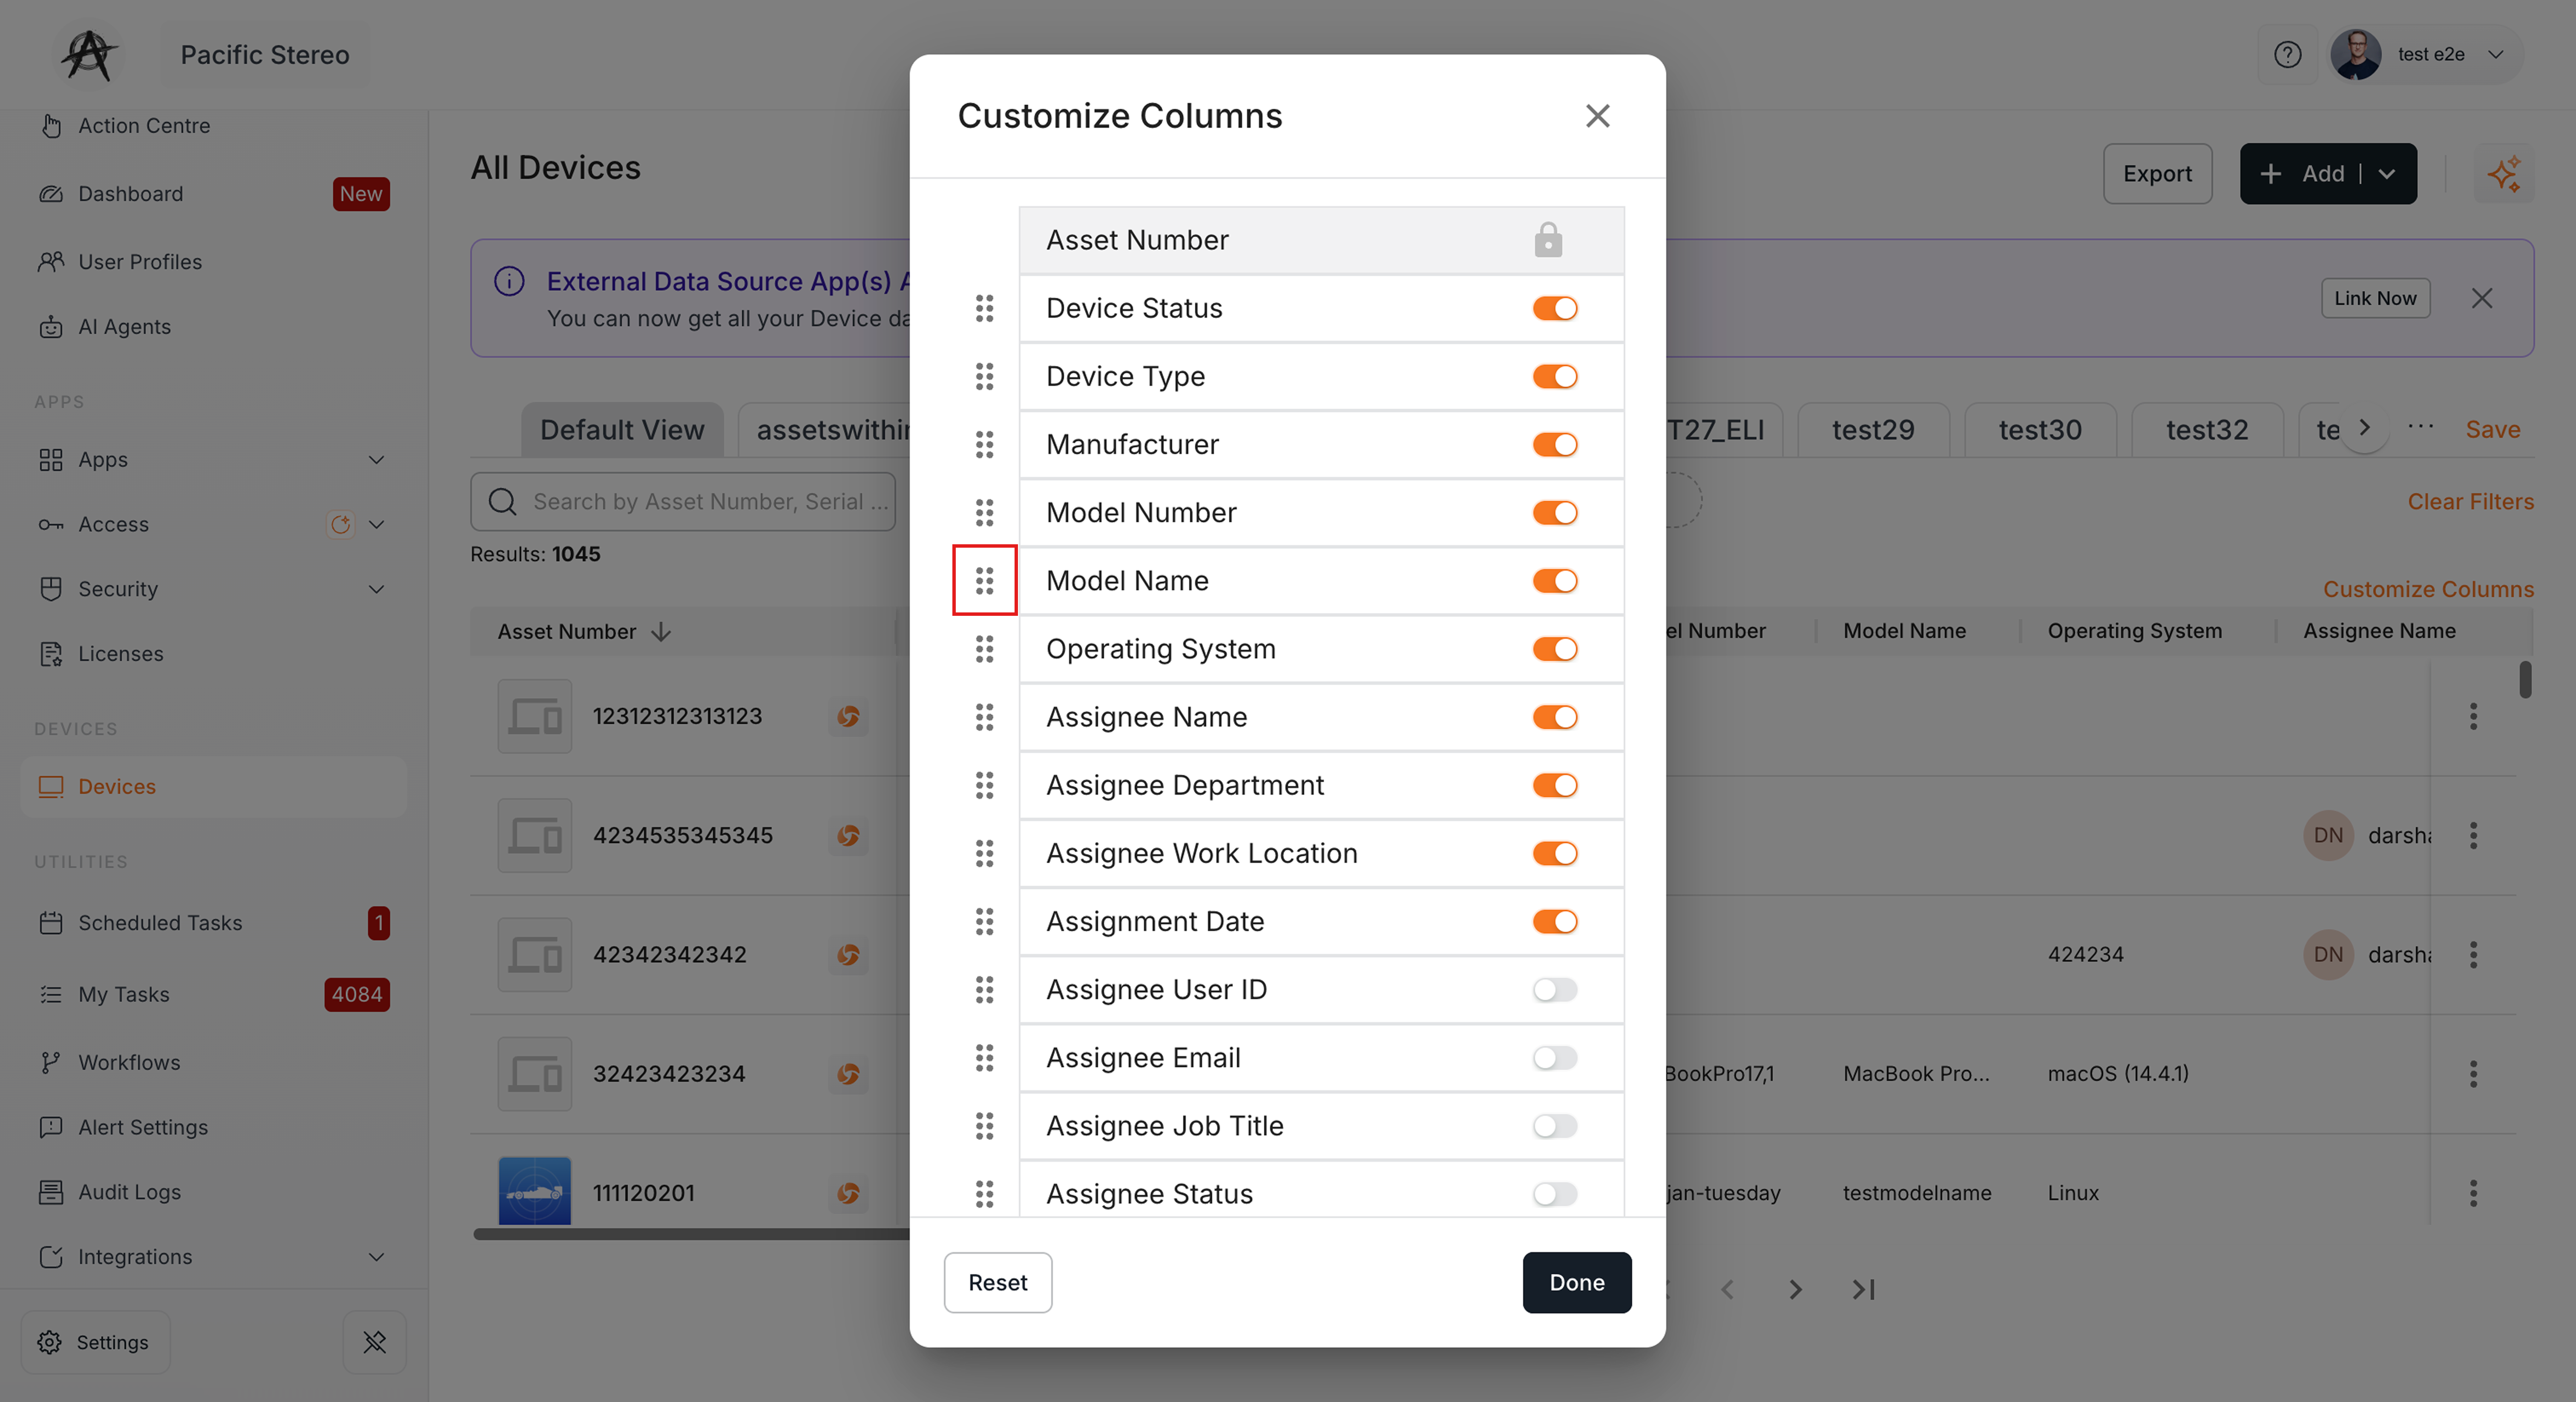The width and height of the screenshot is (2576, 1402).
Task: Click the horizontal table scrollbar
Action: pyautogui.click(x=692, y=1234)
